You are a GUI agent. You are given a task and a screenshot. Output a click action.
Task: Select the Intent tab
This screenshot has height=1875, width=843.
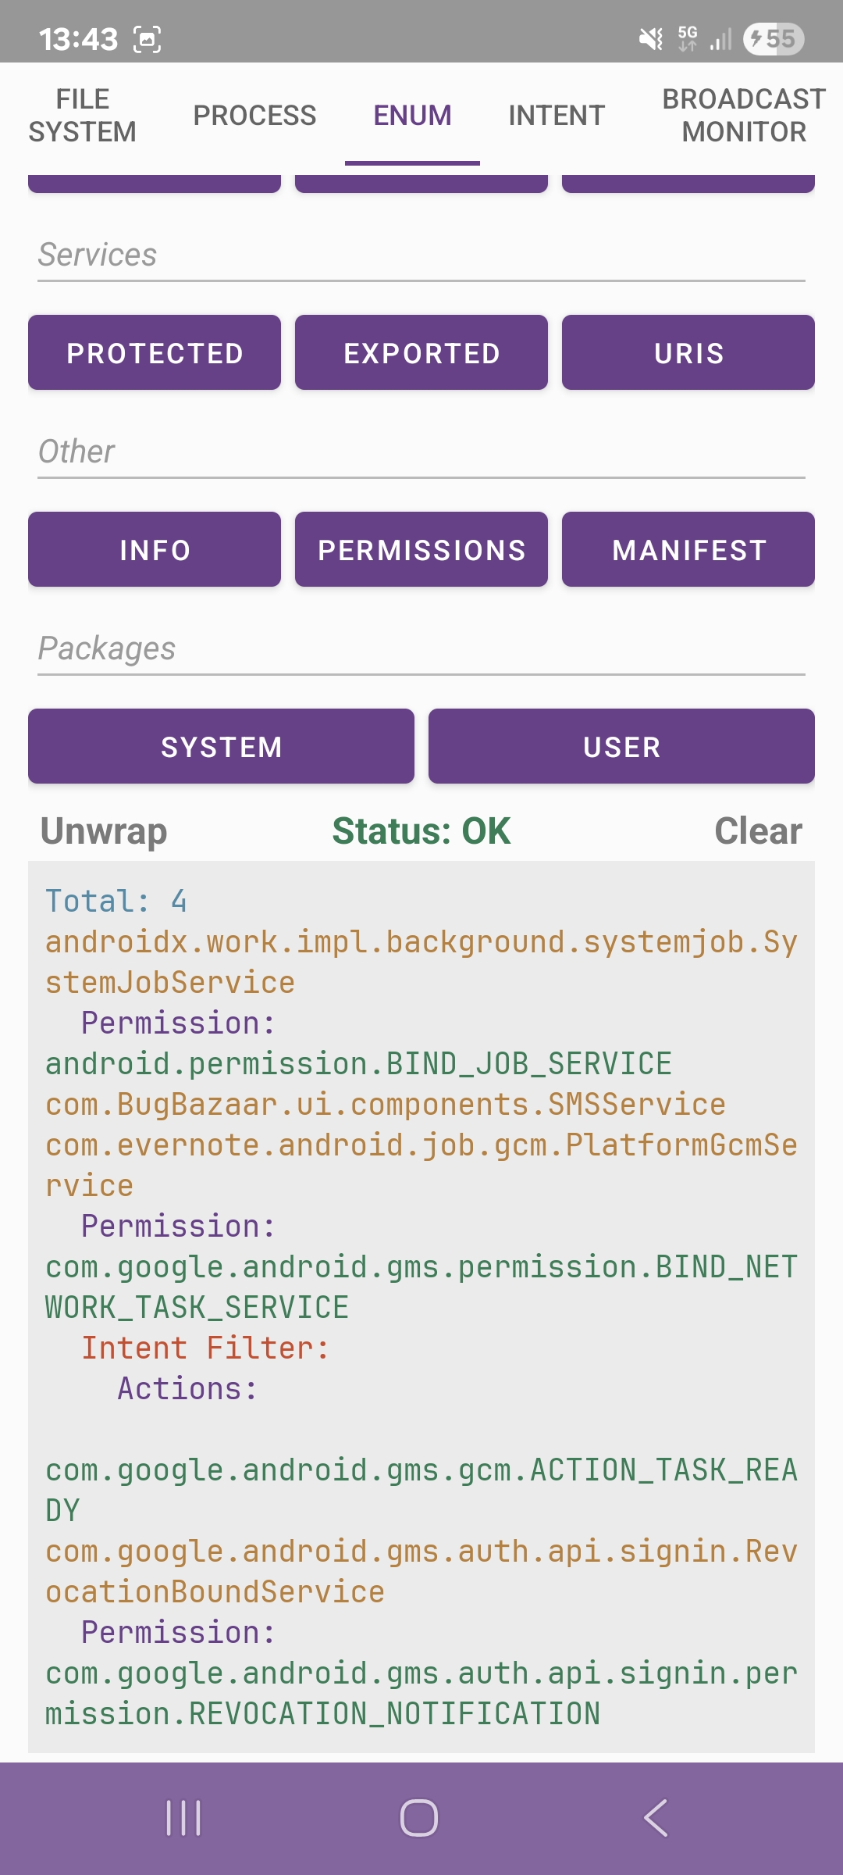[557, 116]
